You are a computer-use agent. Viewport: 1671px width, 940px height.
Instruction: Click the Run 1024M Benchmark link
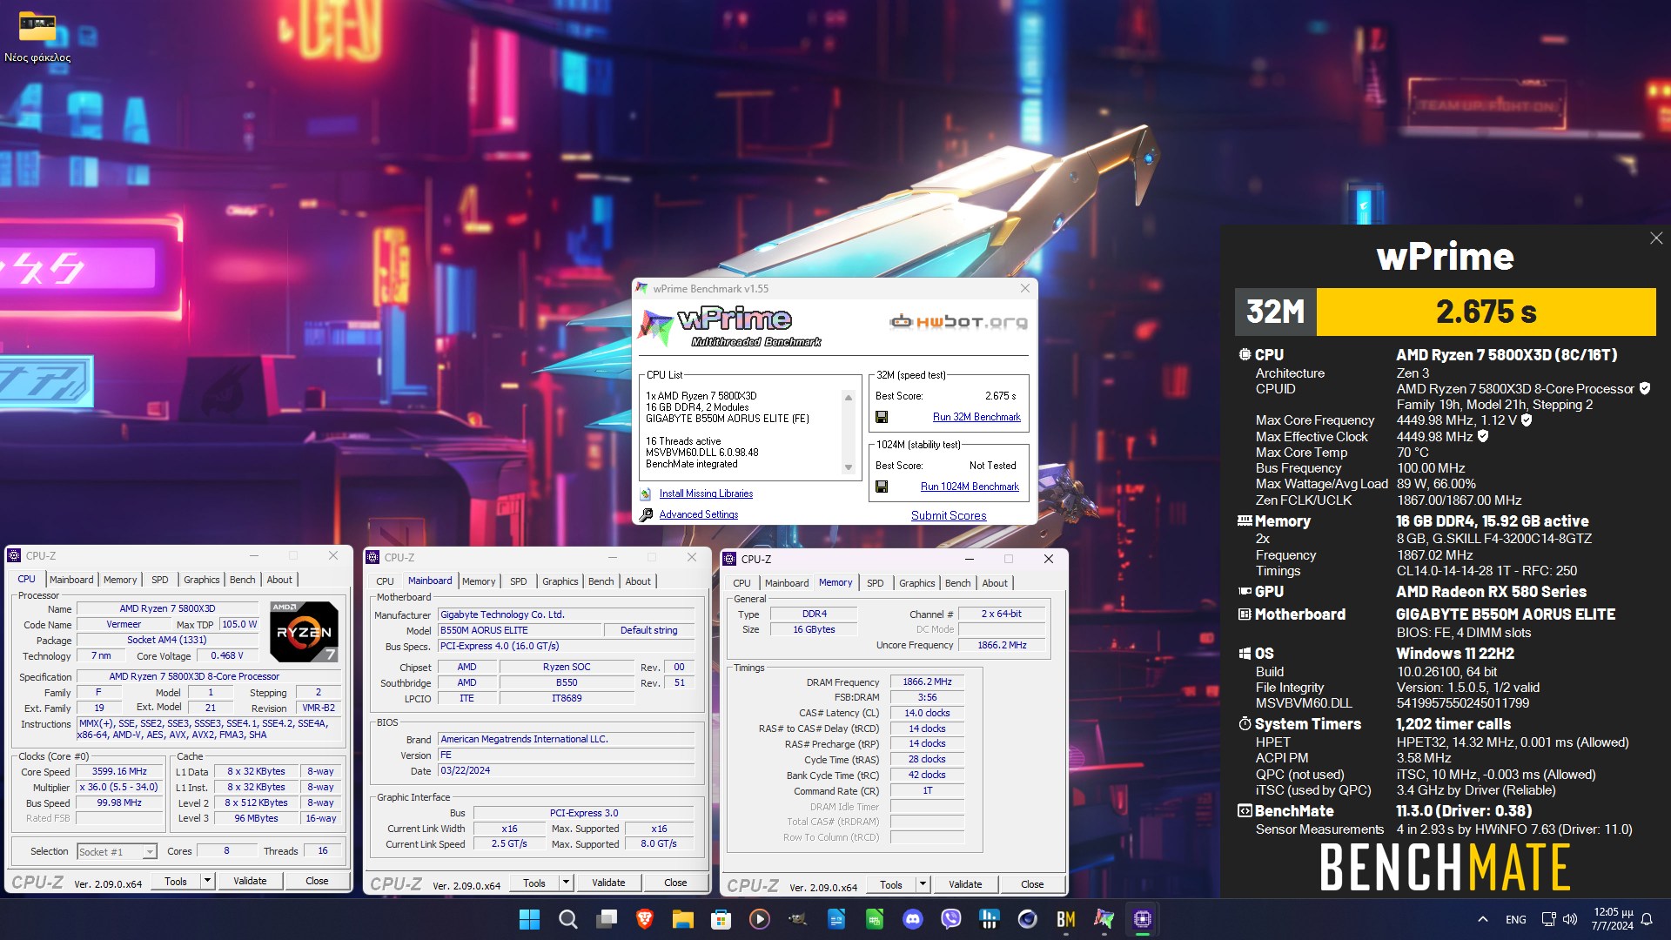click(x=970, y=487)
